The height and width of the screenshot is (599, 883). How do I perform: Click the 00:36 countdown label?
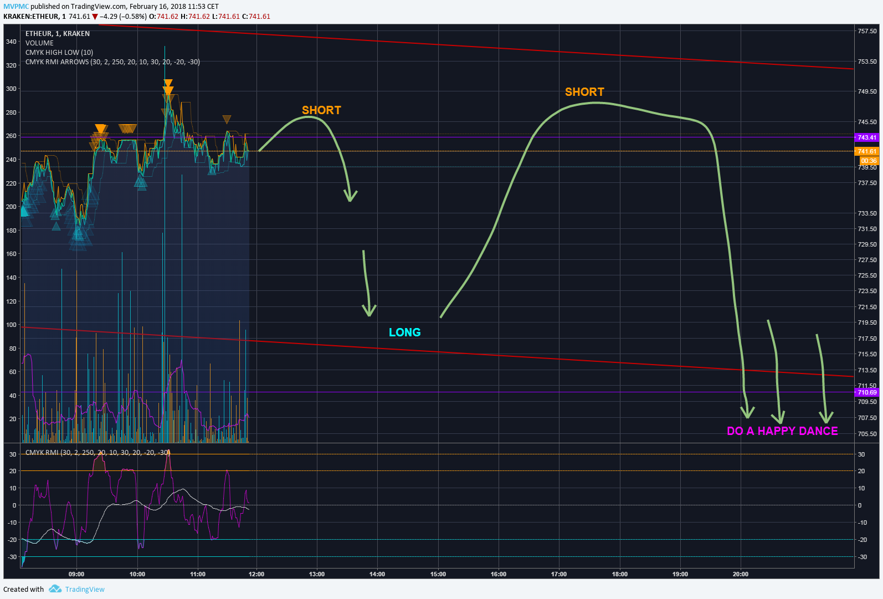869,161
